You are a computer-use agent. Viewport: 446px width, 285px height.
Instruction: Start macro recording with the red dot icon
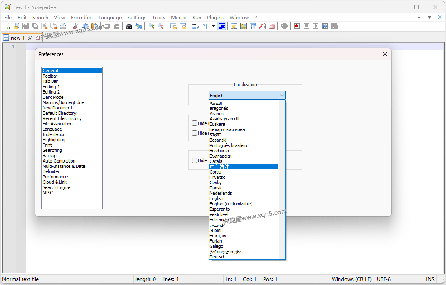click(297, 27)
